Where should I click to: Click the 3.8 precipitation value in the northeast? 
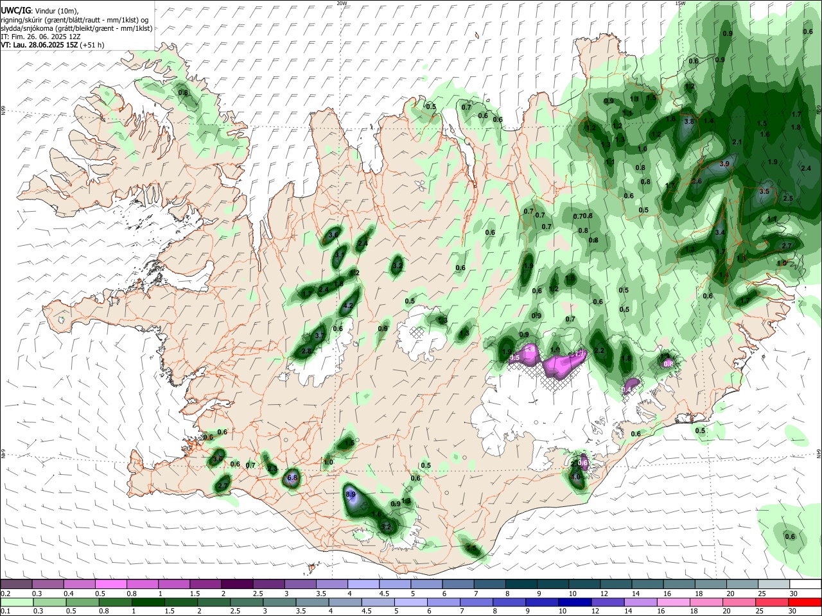tap(689, 121)
